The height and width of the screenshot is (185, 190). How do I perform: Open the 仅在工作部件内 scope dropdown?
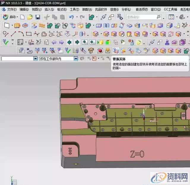(76, 59)
